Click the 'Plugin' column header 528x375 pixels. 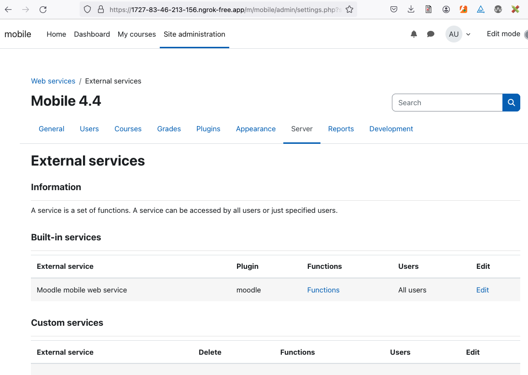point(248,266)
